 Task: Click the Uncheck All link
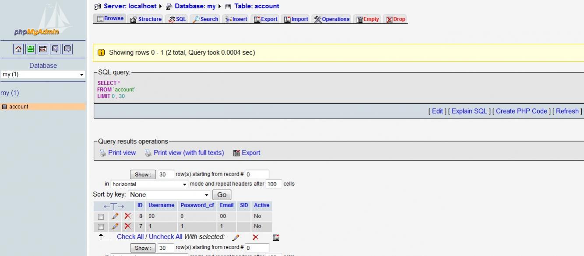click(165, 237)
